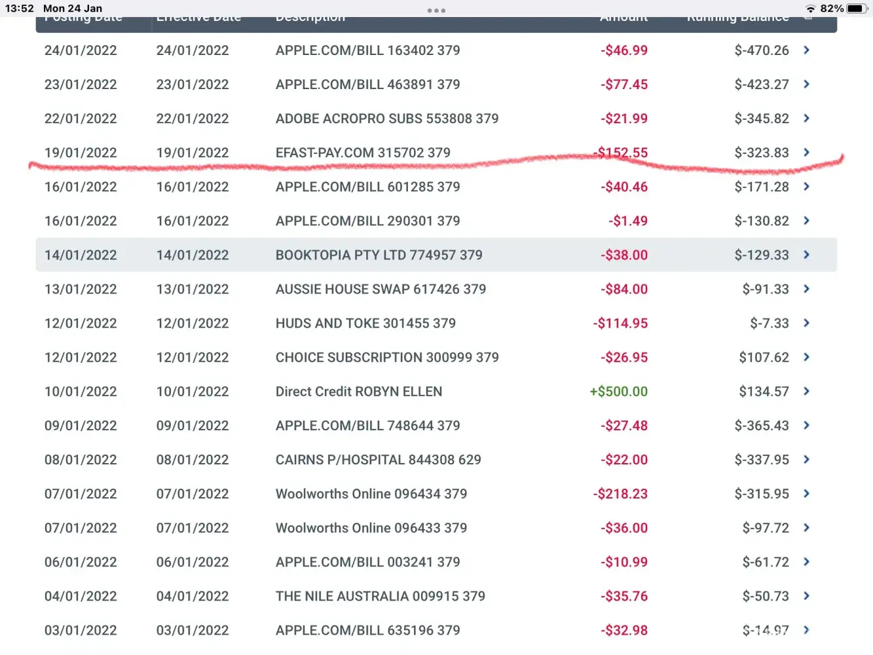Expand chevron for Woolworths Online 096433 row
The width and height of the screenshot is (873, 655).
click(807, 528)
